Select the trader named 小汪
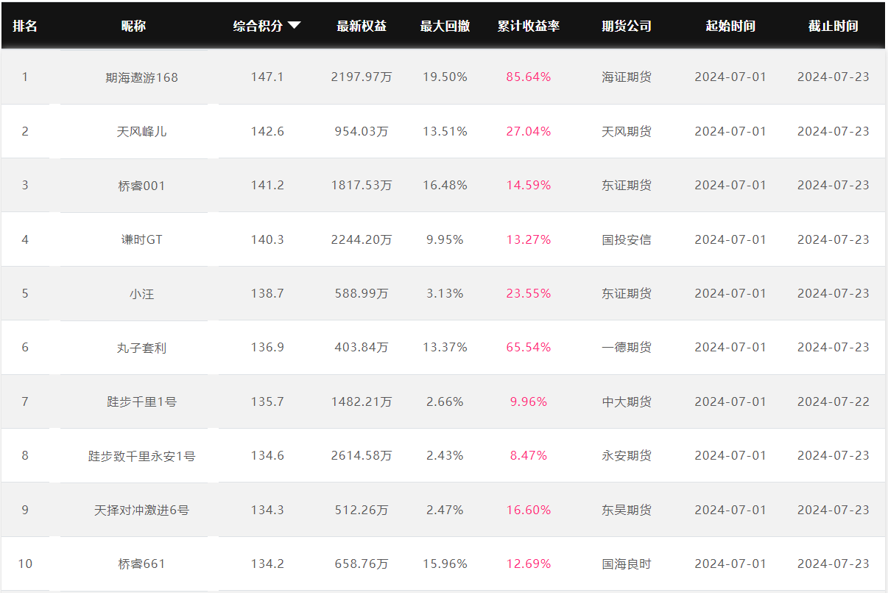This screenshot has height=593, width=888. pyautogui.click(x=141, y=294)
